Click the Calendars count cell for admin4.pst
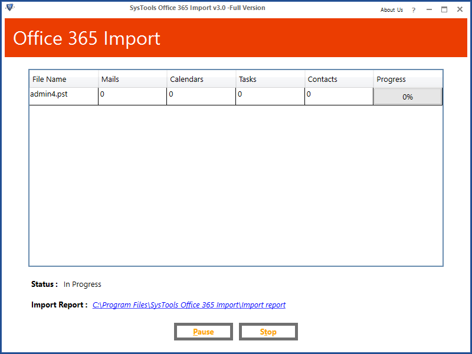 (201, 96)
